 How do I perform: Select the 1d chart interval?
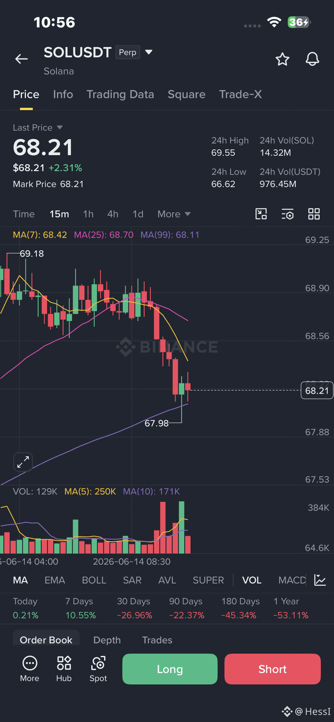(138, 214)
